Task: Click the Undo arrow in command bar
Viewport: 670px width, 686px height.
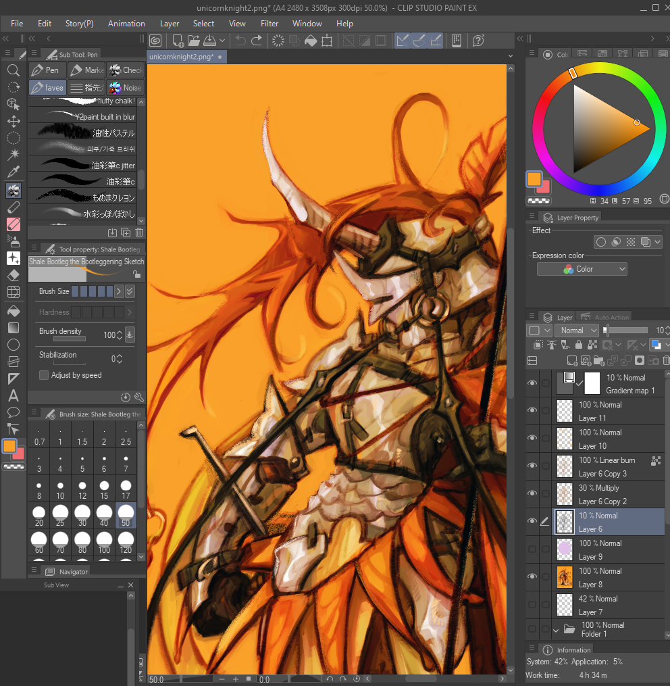Action: pyautogui.click(x=240, y=41)
